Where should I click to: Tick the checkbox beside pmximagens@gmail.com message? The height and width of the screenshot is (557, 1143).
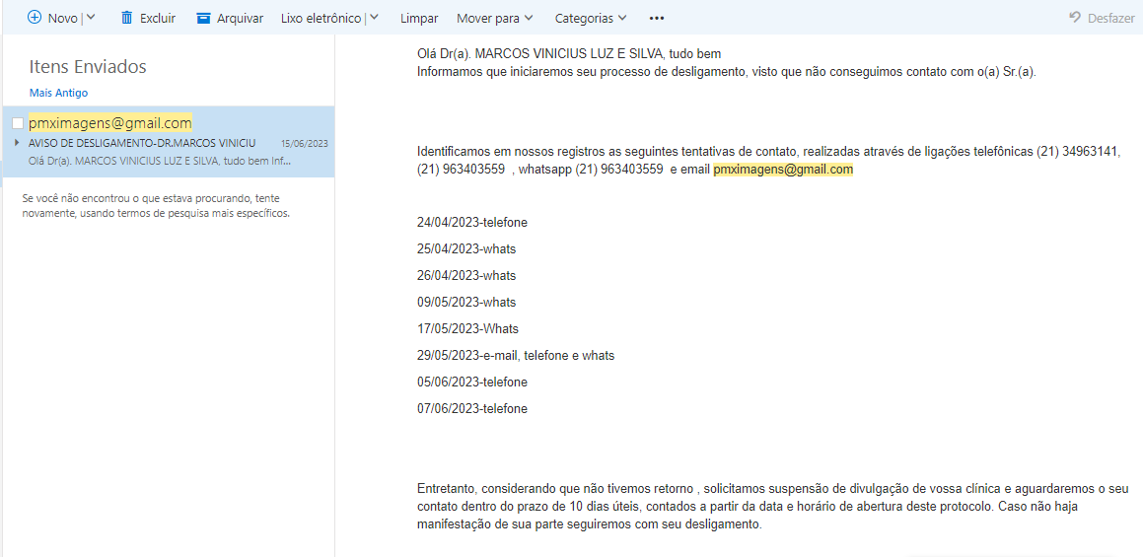point(18,122)
